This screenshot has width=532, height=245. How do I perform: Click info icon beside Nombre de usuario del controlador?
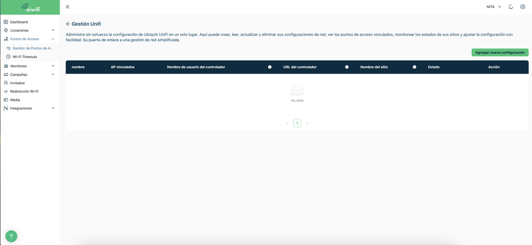coord(270,67)
